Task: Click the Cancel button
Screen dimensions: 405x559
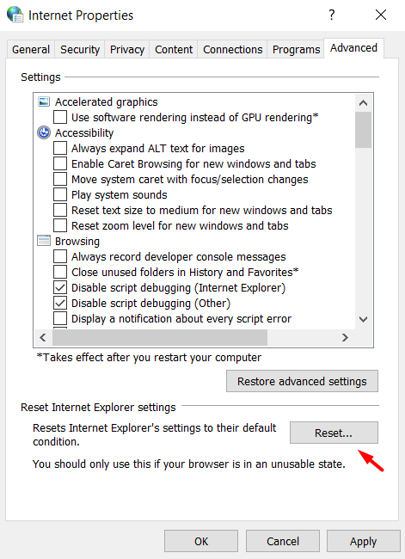Action: (x=283, y=541)
